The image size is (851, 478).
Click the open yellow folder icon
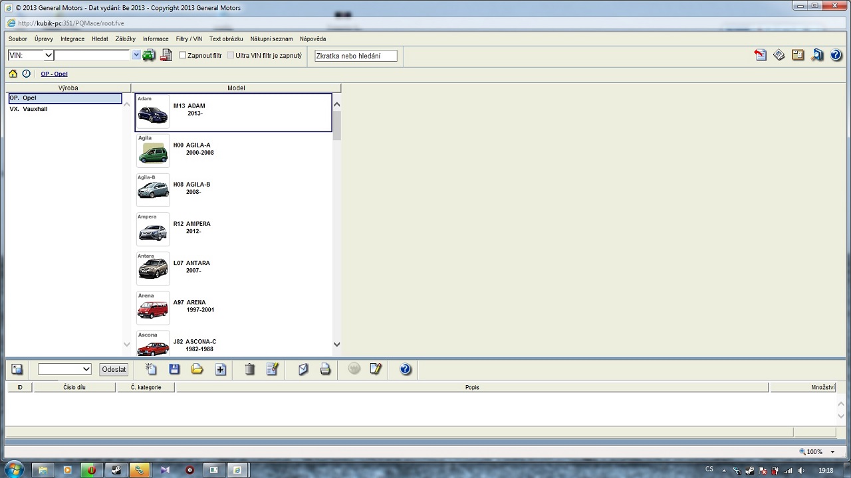coord(197,369)
